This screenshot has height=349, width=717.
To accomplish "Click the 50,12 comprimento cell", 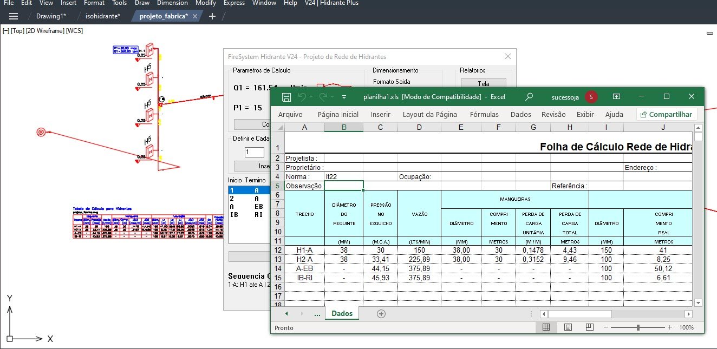I will click(663, 268).
